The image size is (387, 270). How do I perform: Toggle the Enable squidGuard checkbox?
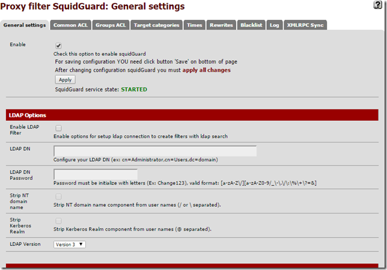coord(58,46)
